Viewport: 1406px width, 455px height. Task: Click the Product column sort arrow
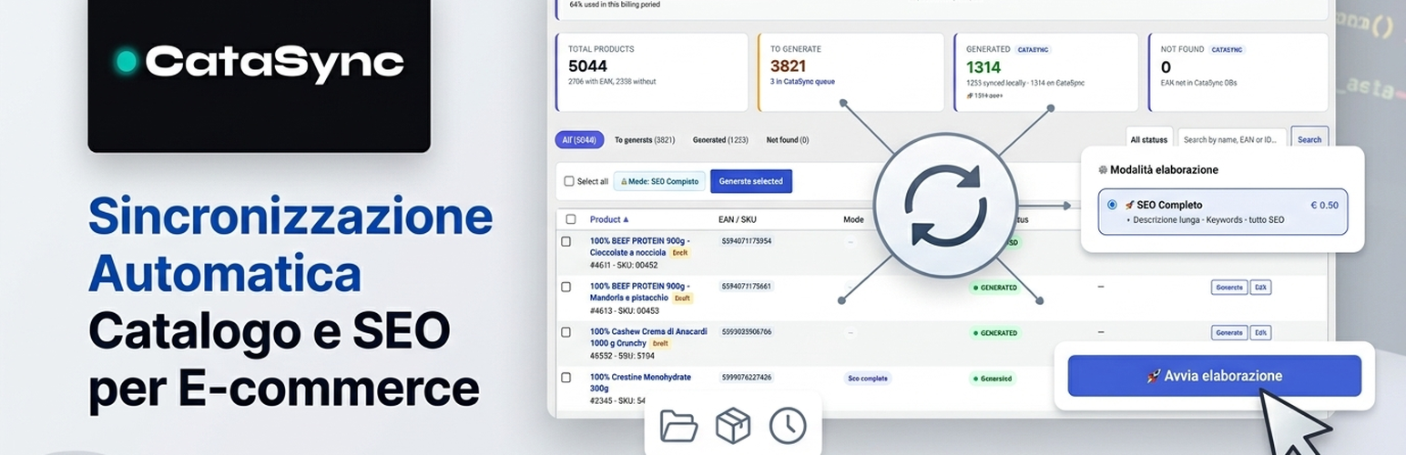[626, 219]
